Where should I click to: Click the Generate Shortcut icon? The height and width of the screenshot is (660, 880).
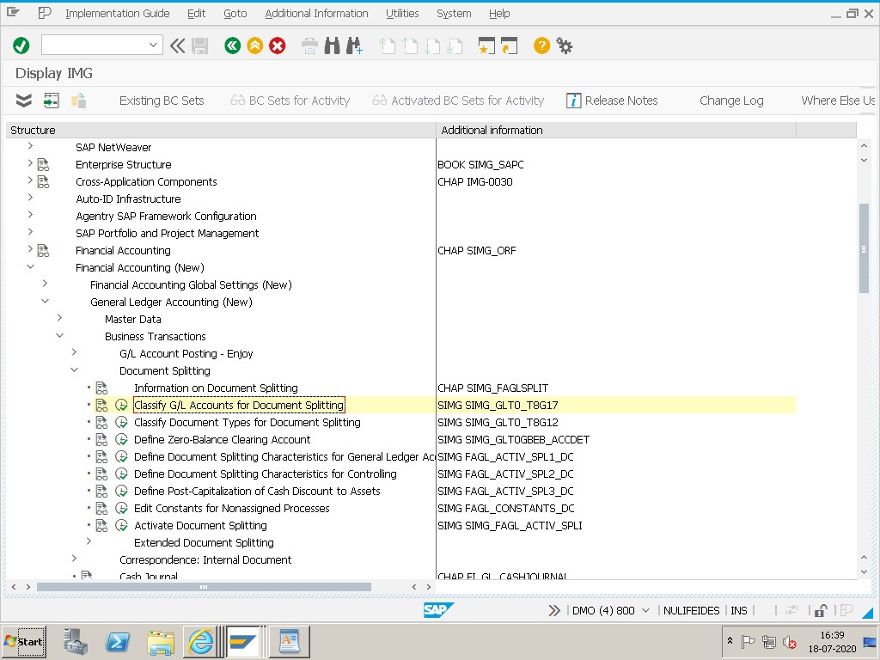click(509, 46)
